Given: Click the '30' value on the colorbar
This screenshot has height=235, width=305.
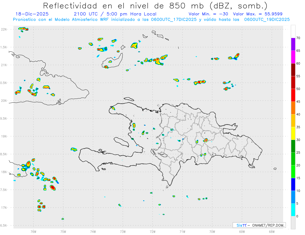Looking at the screenshot, I should 298,140.
